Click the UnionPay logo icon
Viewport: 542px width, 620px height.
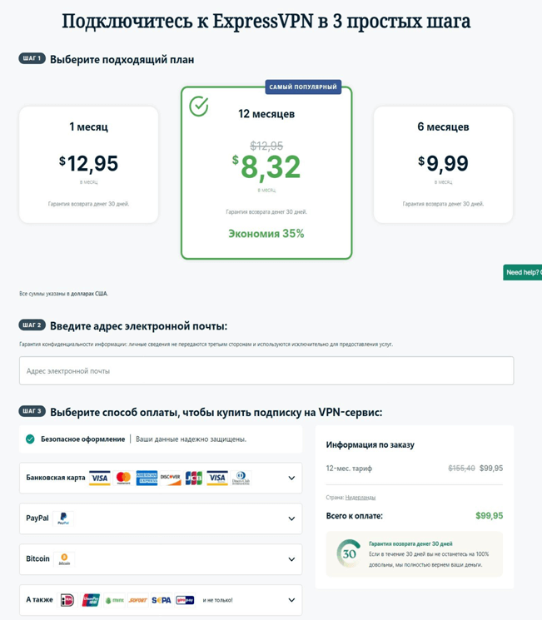pos(91,600)
